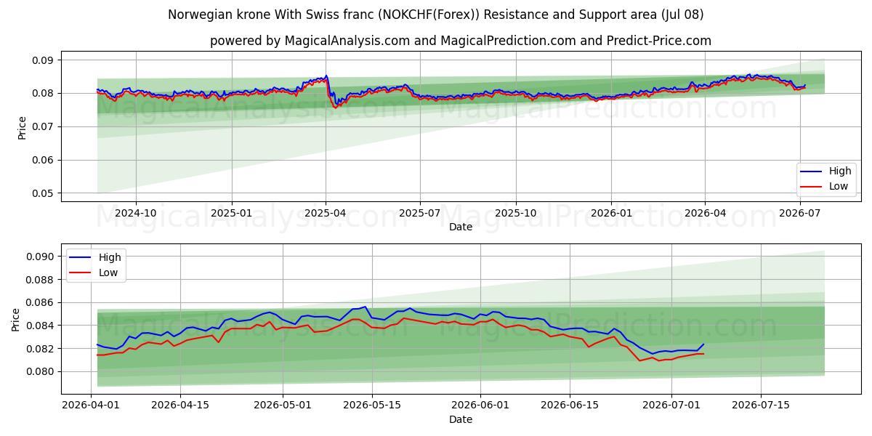Click the 0.07 price tick in upper chart
The height and width of the screenshot is (436, 872).
tap(44, 126)
